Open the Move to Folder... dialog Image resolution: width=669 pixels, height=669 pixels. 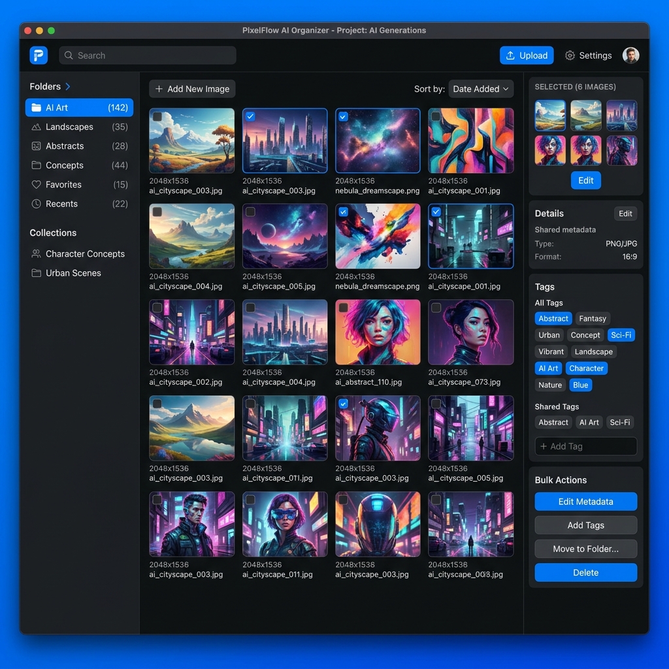click(x=586, y=549)
